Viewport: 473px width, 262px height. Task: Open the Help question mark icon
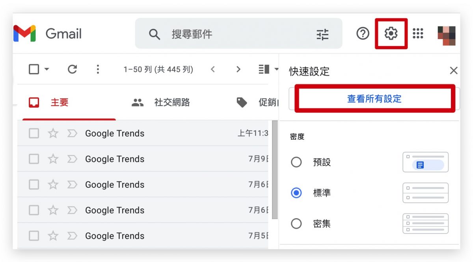click(x=363, y=34)
